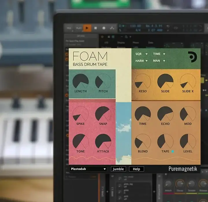Click the MOD knob
Image resolution: width=208 pixels, height=202 pixels.
188,114
